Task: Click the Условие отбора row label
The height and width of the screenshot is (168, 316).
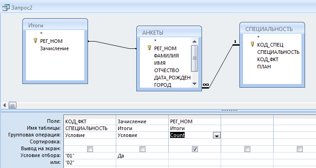Action: click(x=40, y=156)
